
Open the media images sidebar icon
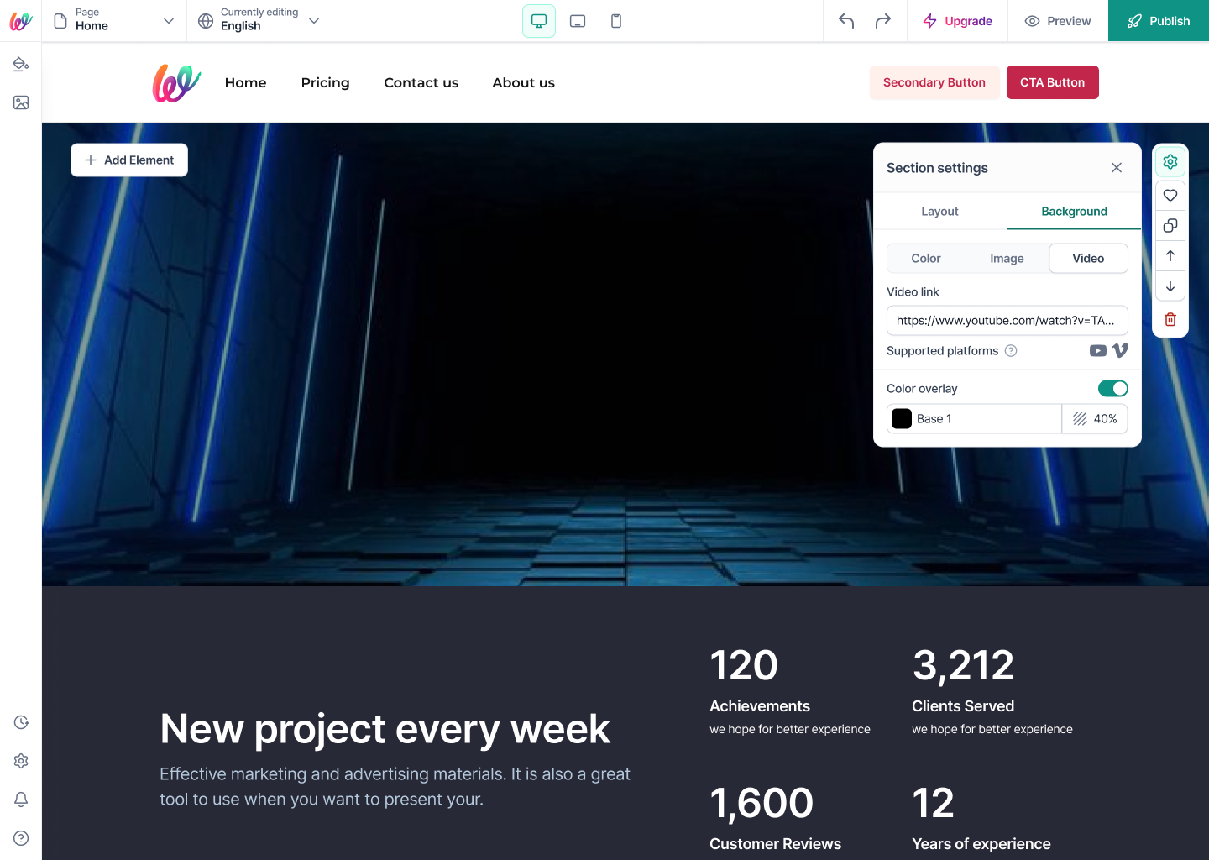pyautogui.click(x=21, y=102)
